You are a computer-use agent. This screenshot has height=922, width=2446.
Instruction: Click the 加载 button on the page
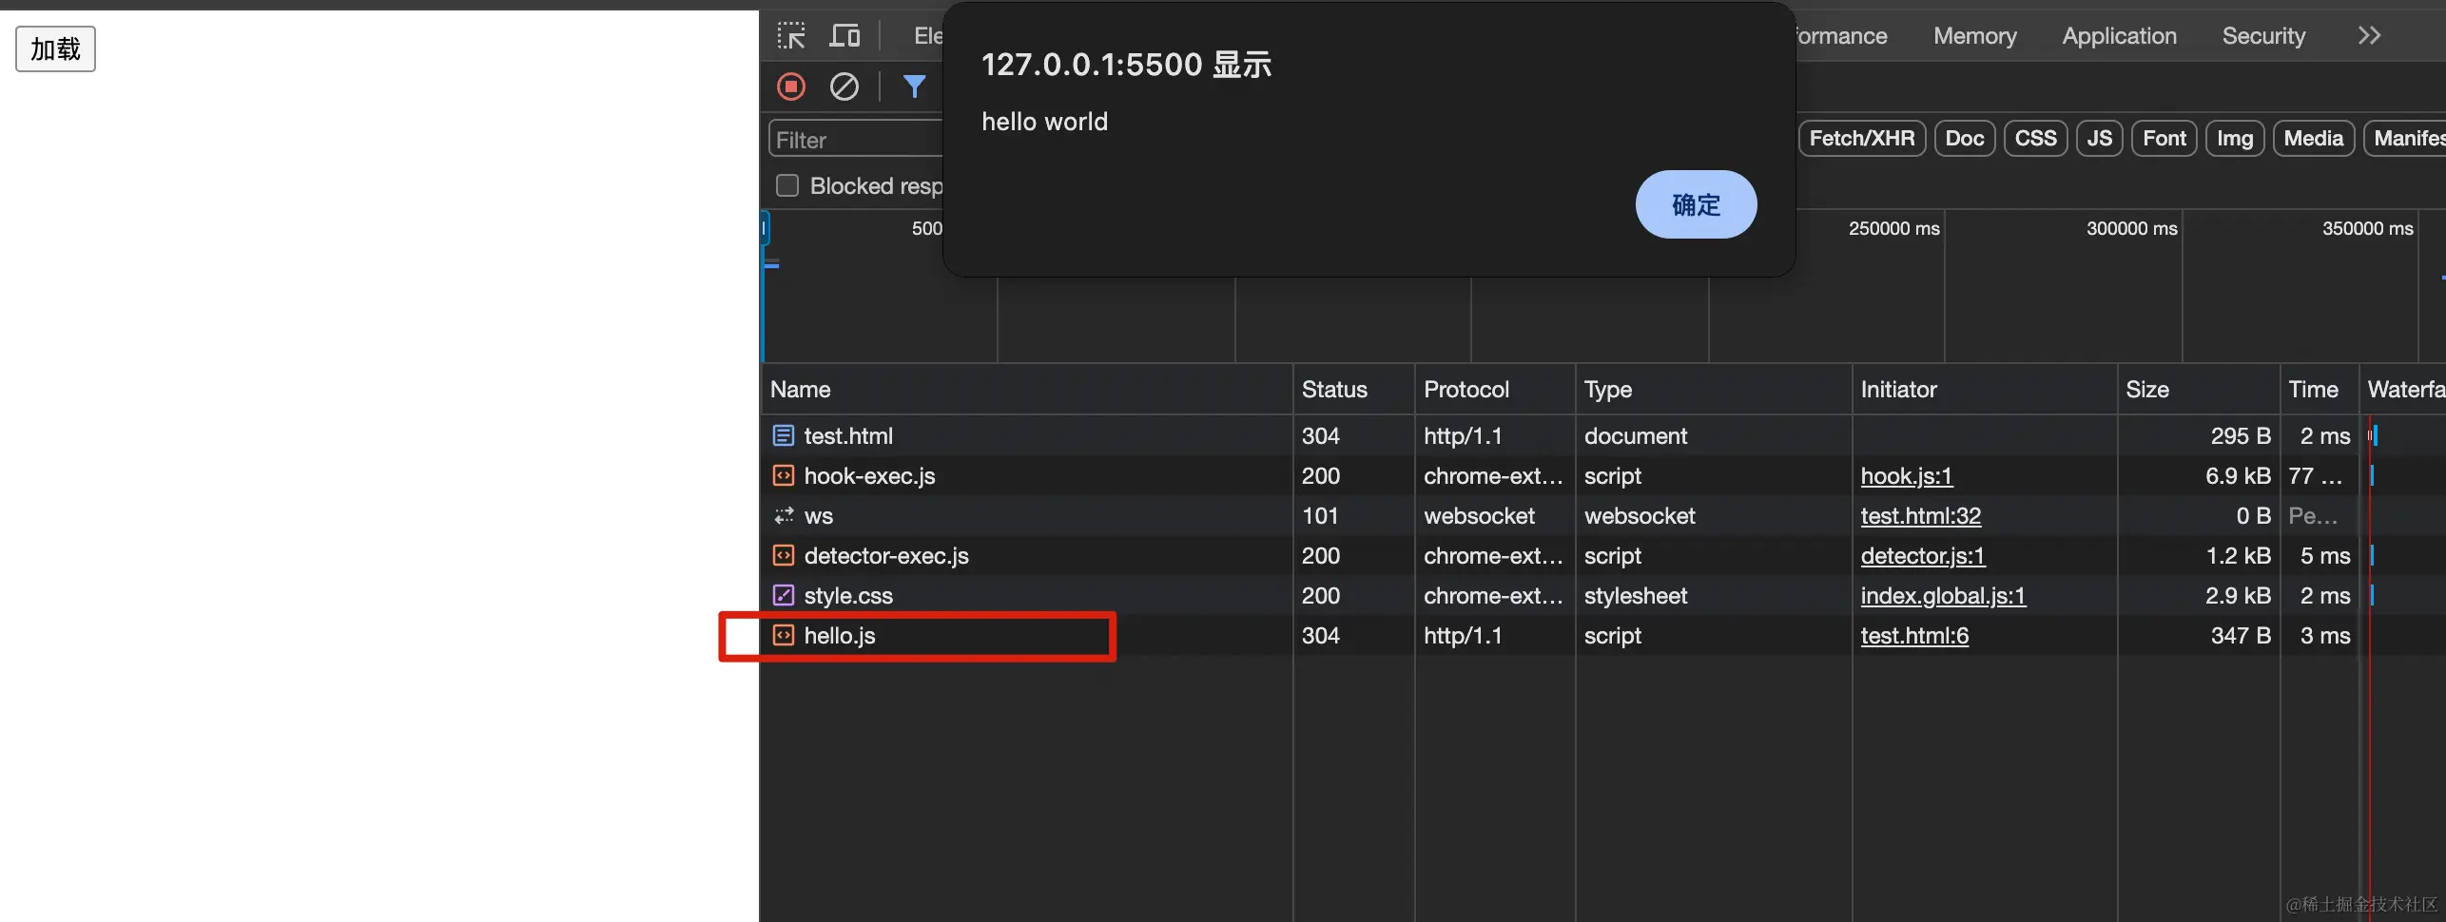coord(55,48)
